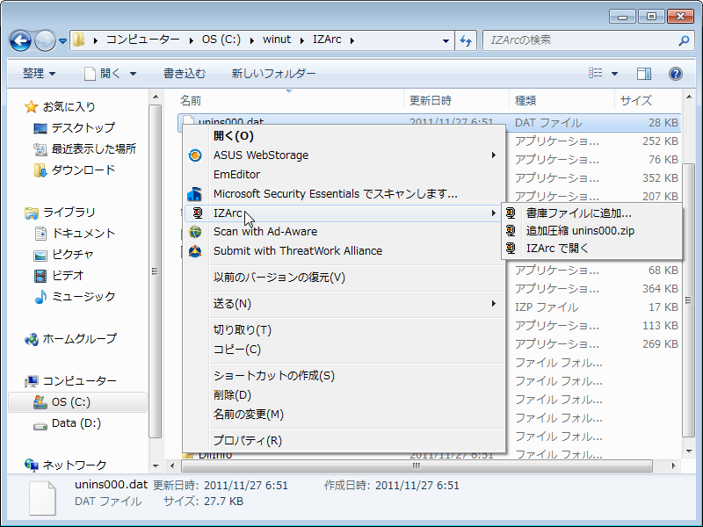Click the change view icon
The height and width of the screenshot is (527, 703).
click(596, 73)
